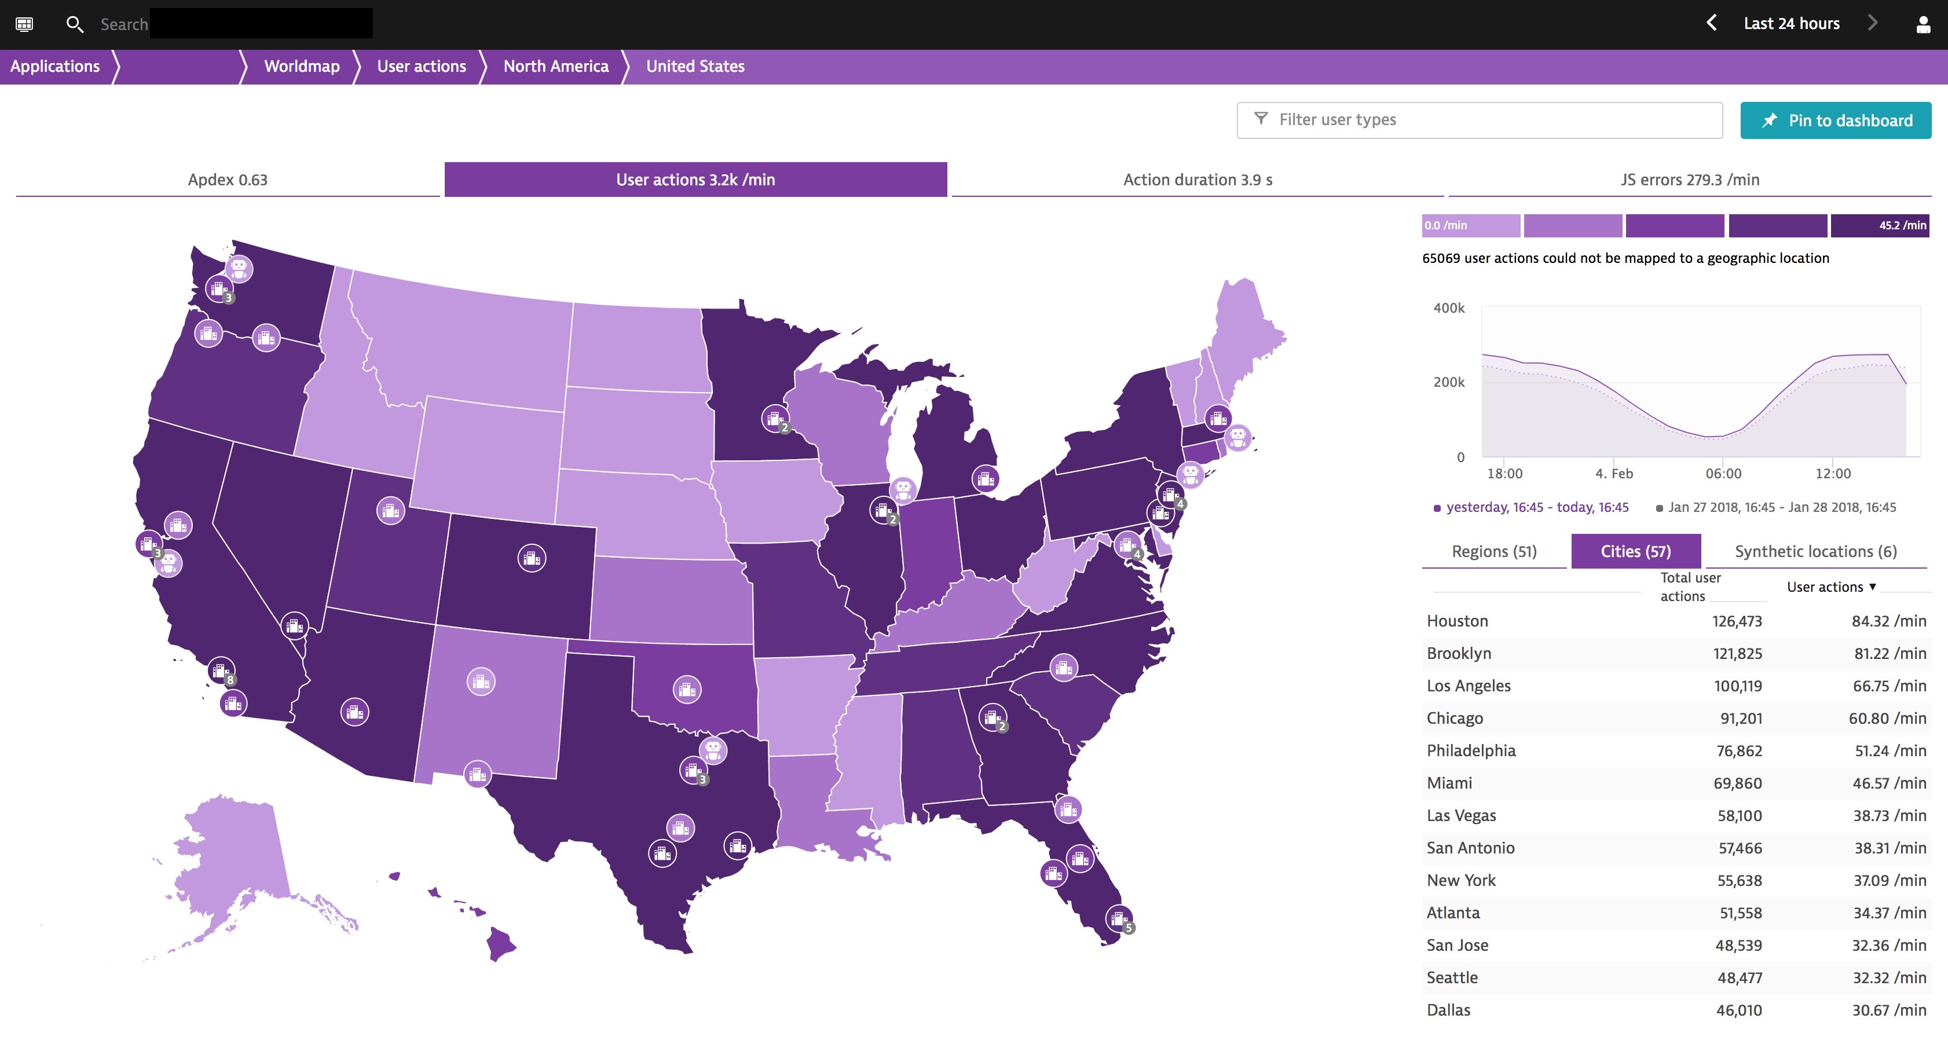Click the Atlanta cluster marker with 2
Viewport: 1948px width, 1055px height.
click(x=993, y=717)
